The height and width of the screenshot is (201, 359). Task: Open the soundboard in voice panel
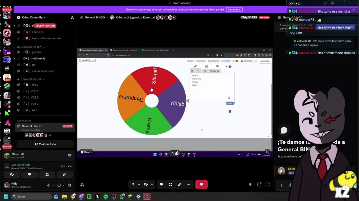click(65, 174)
